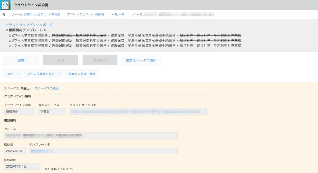Viewport: 318px width, 173px height.
Task: Click the から業務完了月まで。 text
Action: click(59, 169)
